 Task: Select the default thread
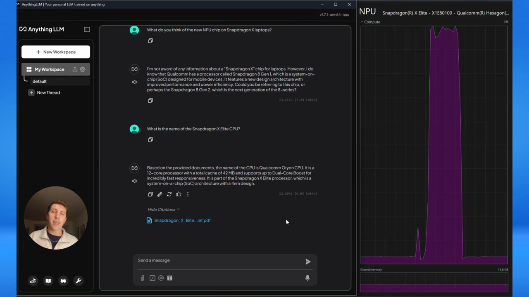pos(40,81)
